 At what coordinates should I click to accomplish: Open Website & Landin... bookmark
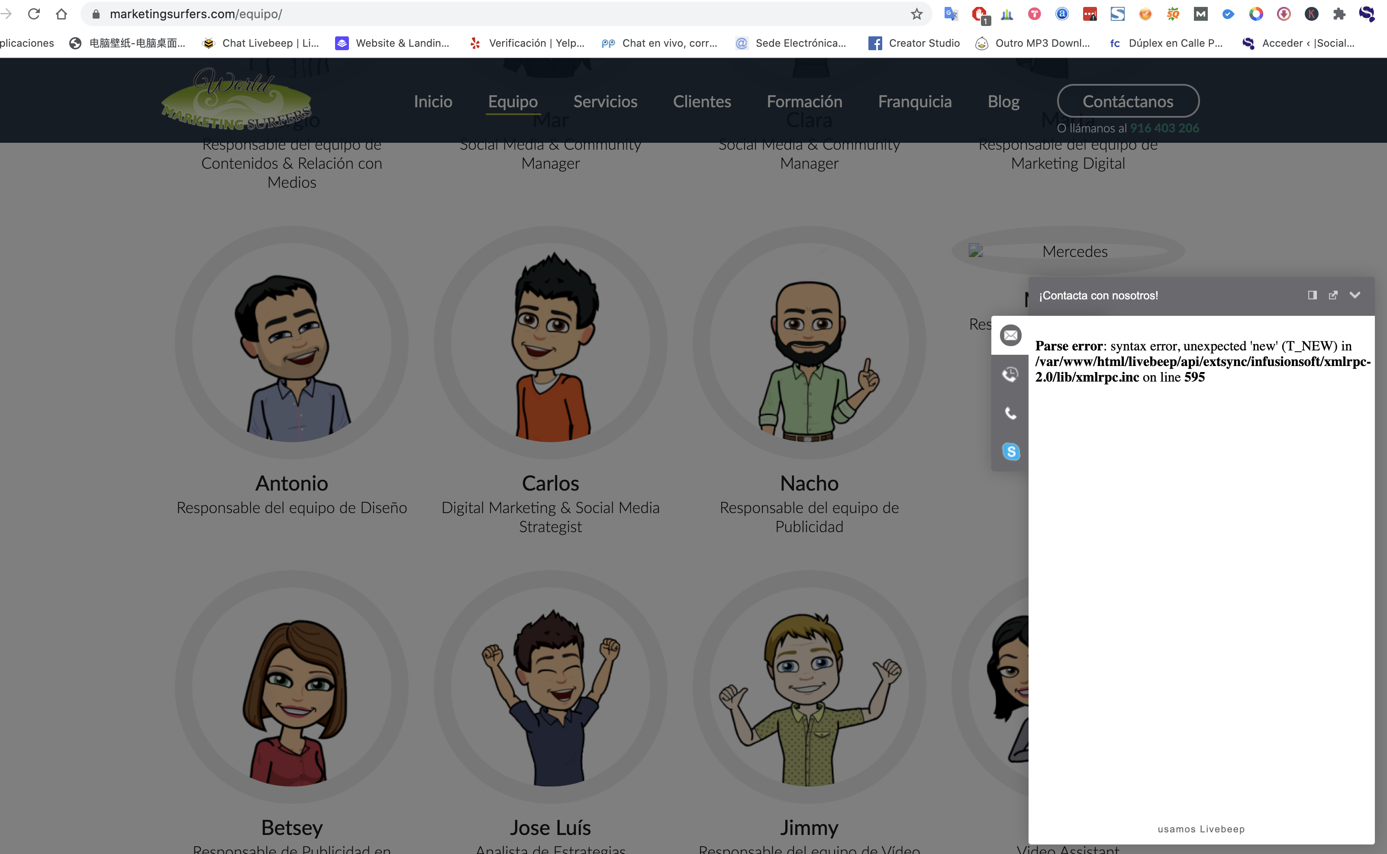click(x=392, y=43)
